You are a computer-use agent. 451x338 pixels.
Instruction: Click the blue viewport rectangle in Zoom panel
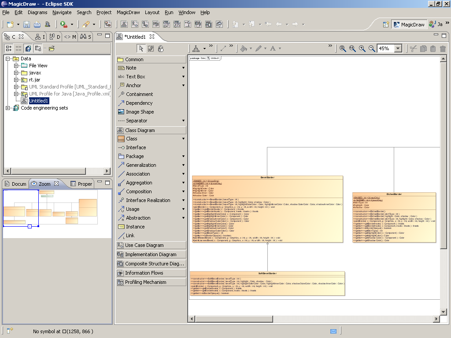tap(21, 208)
